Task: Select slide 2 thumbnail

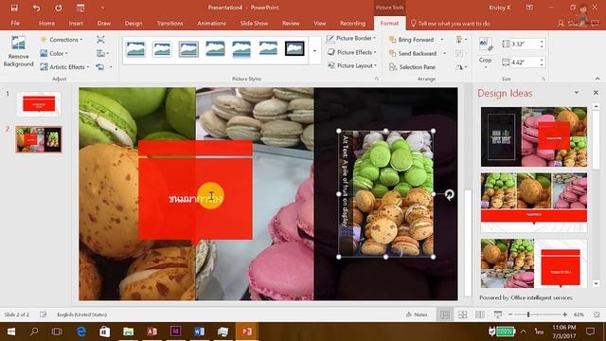Action: click(39, 139)
